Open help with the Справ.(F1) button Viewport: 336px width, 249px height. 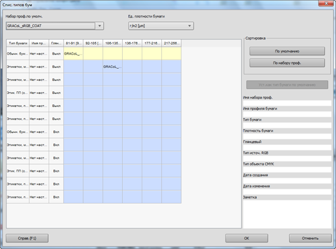pyautogui.click(x=27, y=238)
